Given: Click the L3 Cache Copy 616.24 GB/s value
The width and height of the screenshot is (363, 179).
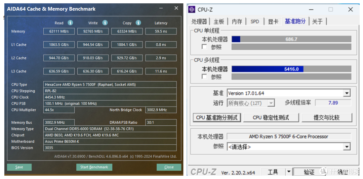Looking at the screenshot, I should coord(127,71).
